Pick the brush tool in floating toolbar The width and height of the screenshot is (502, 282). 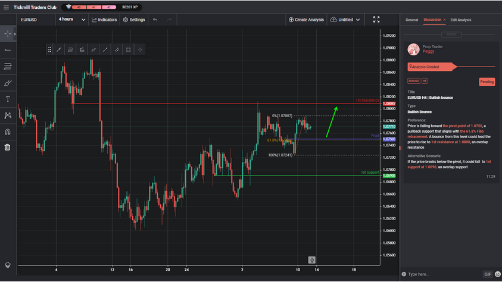[x=93, y=49]
